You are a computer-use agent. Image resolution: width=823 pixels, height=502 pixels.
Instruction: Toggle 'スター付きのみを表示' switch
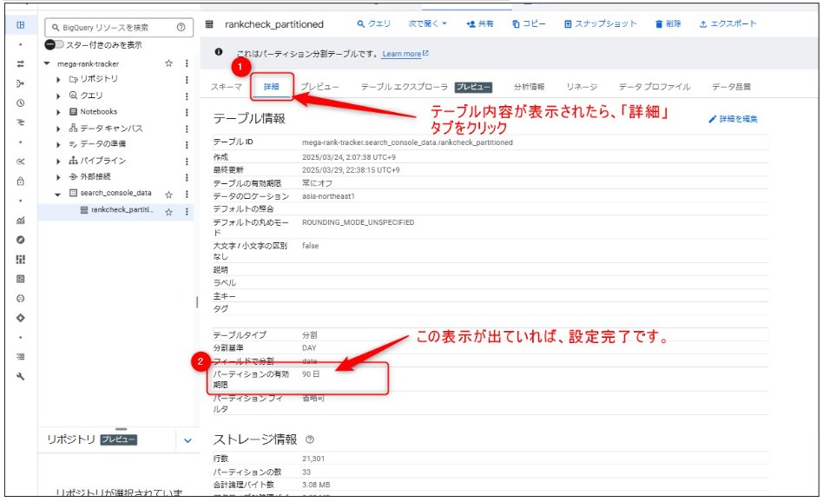(x=54, y=44)
